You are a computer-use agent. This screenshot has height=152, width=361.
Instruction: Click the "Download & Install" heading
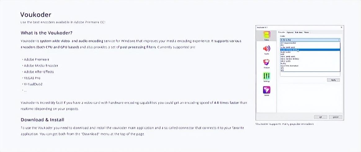[x=42, y=120]
